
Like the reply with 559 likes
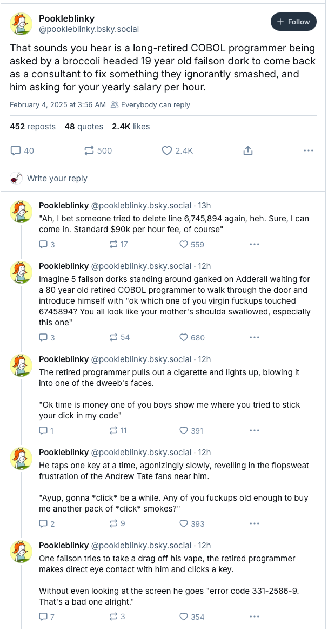point(184,244)
